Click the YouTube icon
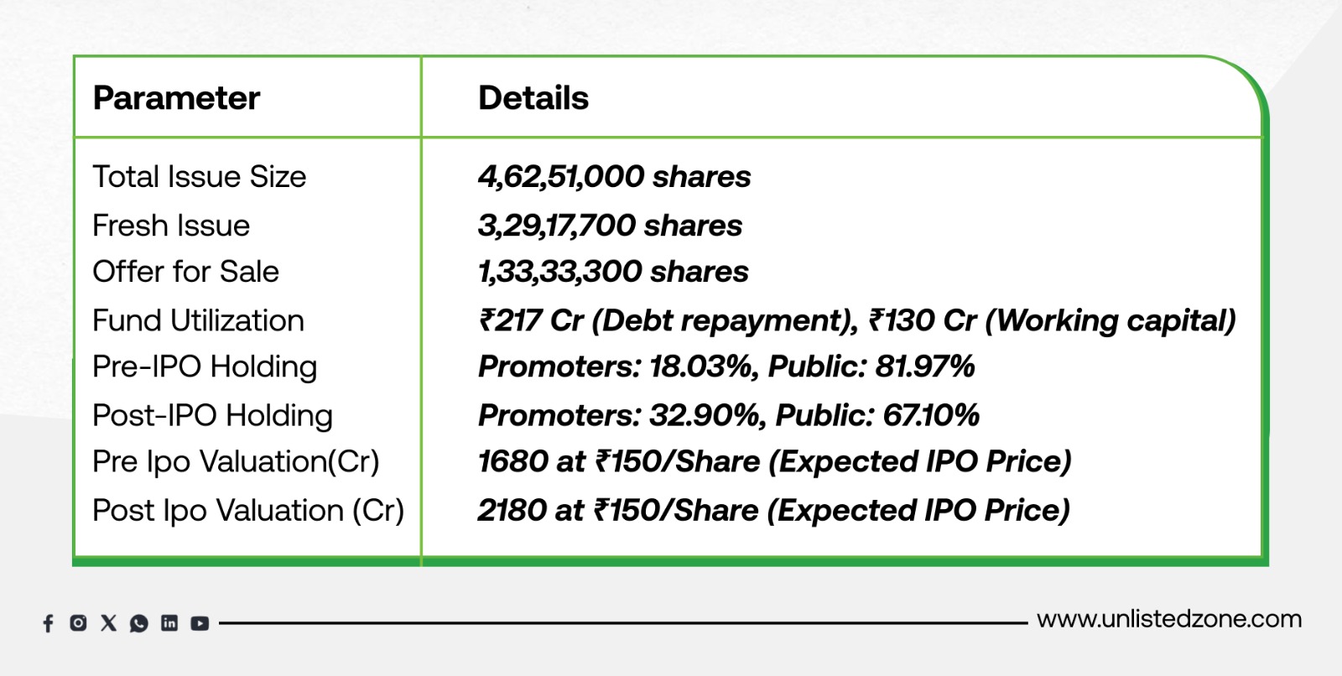Image resolution: width=1342 pixels, height=676 pixels. tap(200, 623)
